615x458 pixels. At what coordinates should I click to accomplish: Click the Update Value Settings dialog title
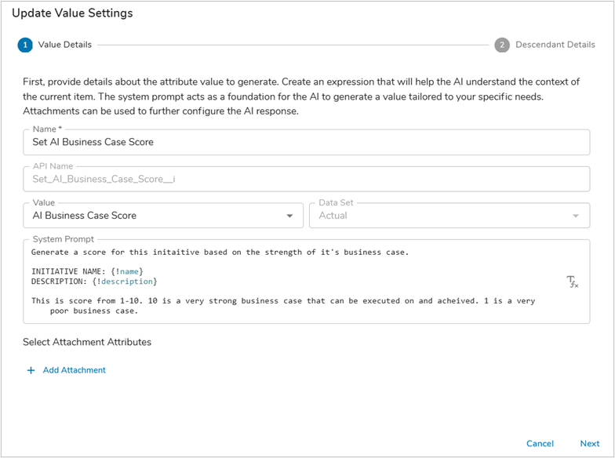click(72, 13)
